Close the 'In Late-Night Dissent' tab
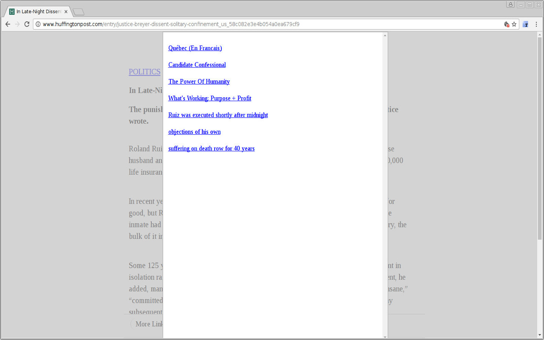This screenshot has height=340, width=544. [66, 11]
